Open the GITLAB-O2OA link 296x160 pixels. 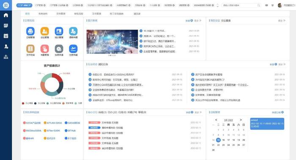point(53,123)
